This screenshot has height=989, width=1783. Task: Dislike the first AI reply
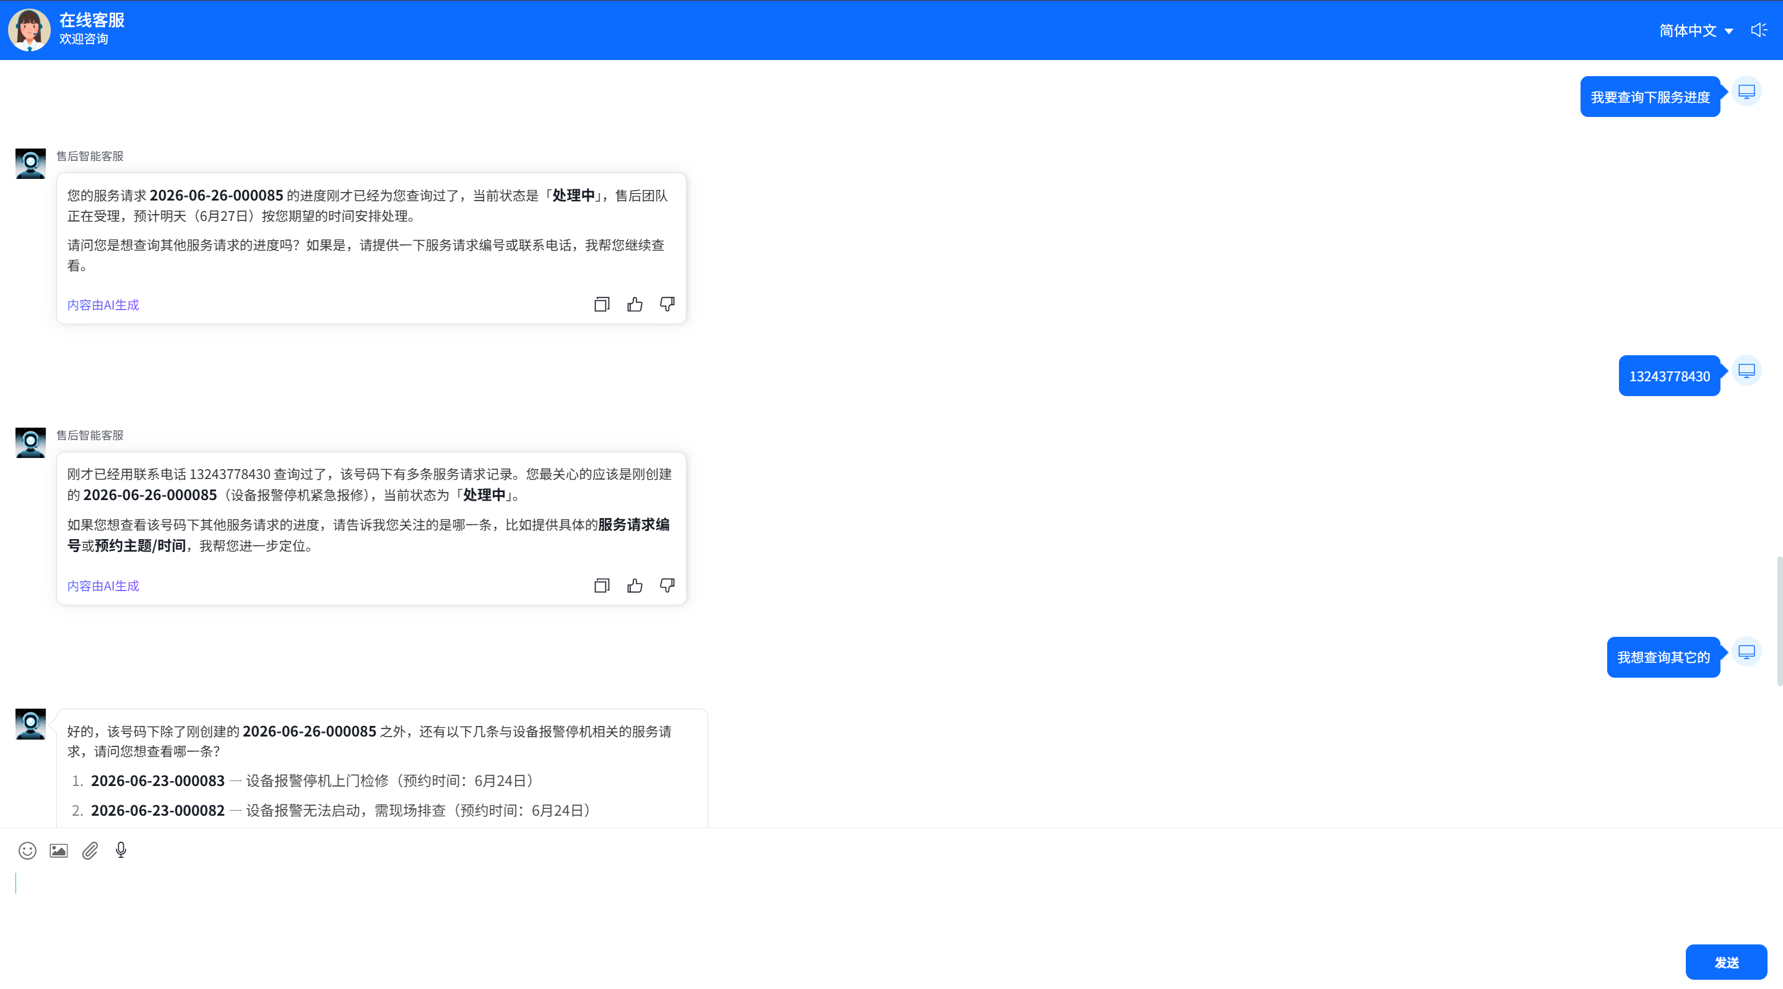pos(667,304)
